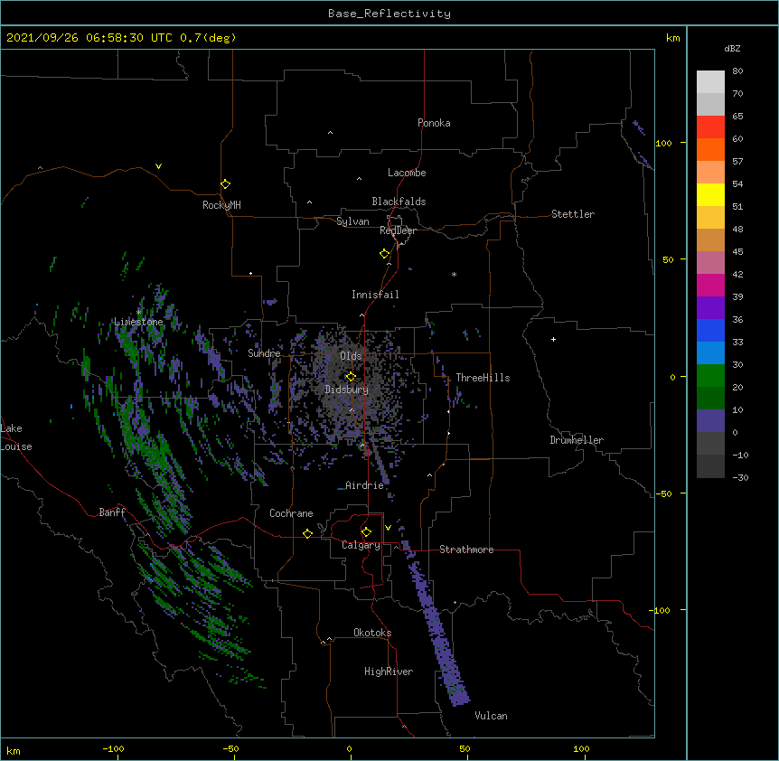Screen dimensions: 779x761
Task: Click the yellow radar site marker at Olds
Action: click(351, 376)
